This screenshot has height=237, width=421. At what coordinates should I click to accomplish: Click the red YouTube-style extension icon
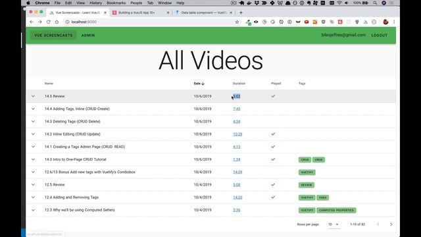(307, 22)
